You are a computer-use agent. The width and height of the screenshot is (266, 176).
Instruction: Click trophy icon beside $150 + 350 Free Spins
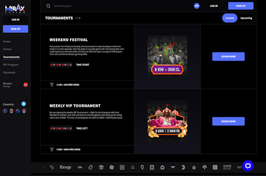(52, 84)
